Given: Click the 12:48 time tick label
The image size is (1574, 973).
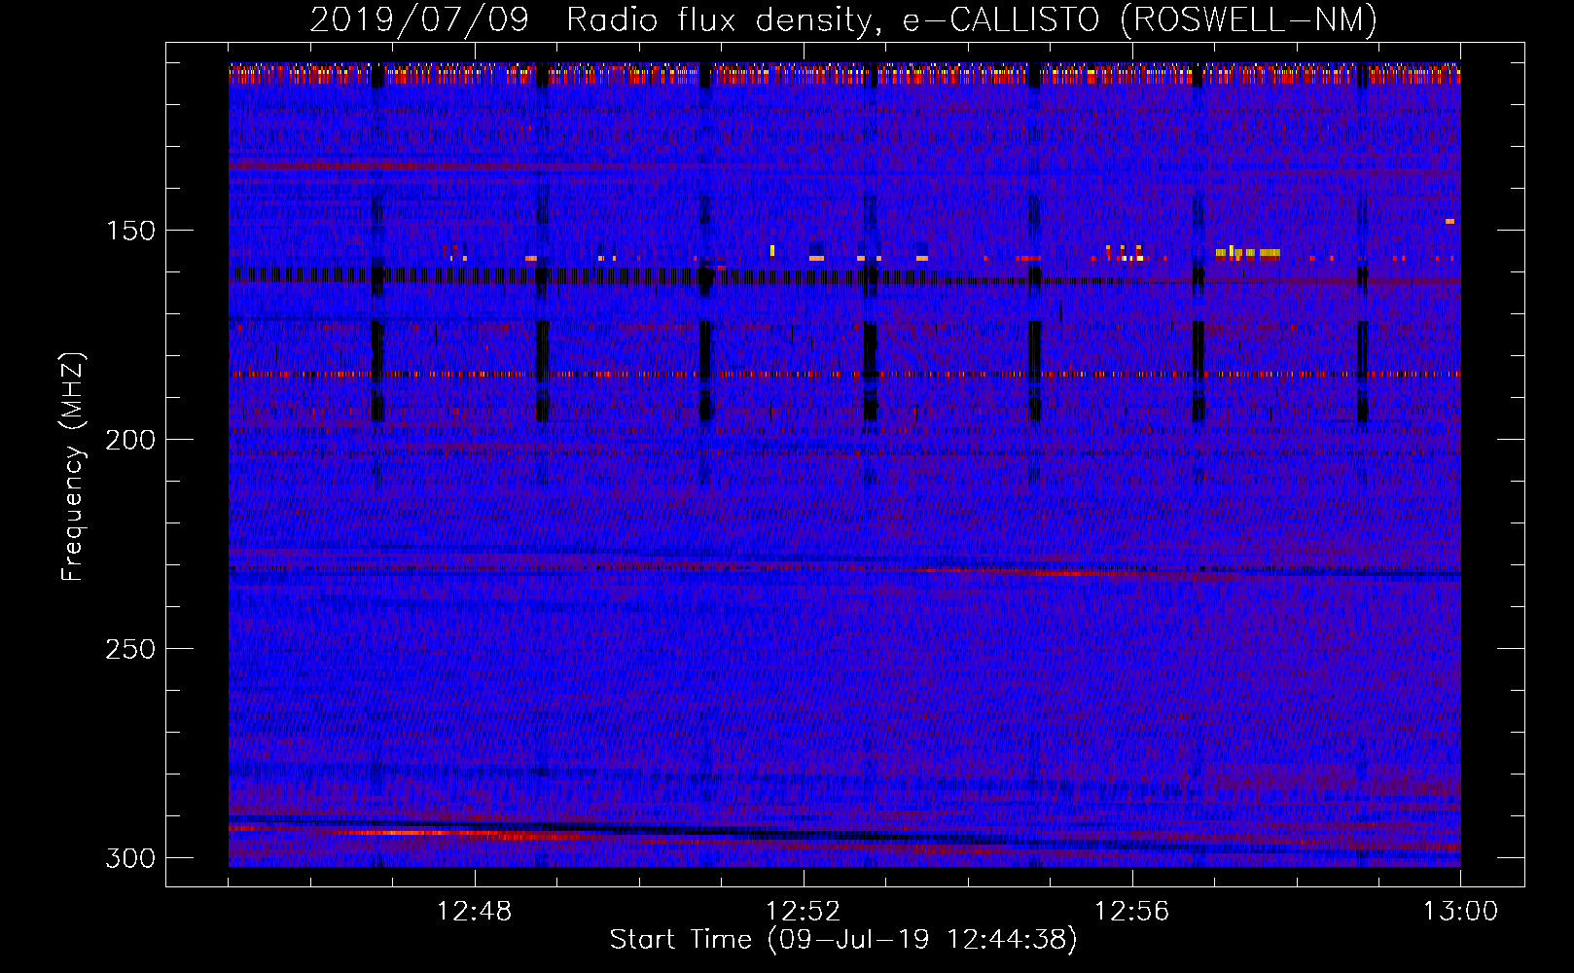Looking at the screenshot, I should (x=474, y=912).
